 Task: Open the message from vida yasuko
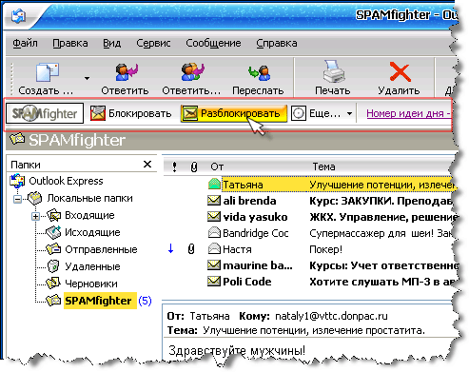pyautogui.click(x=331, y=217)
